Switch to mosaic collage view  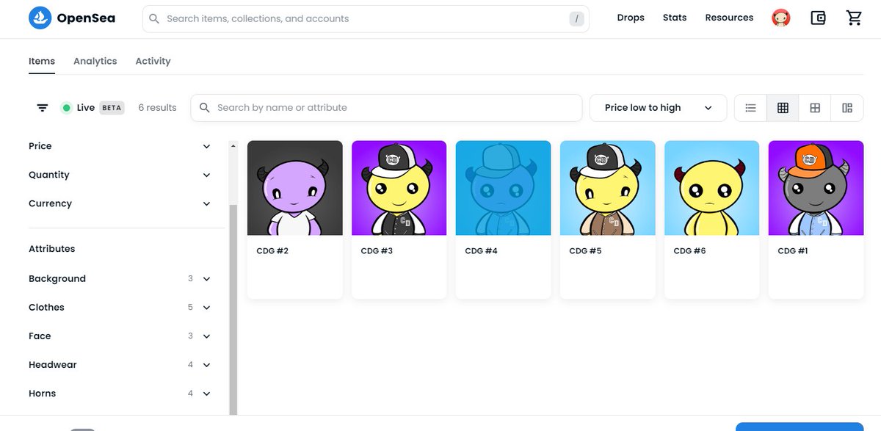847,108
